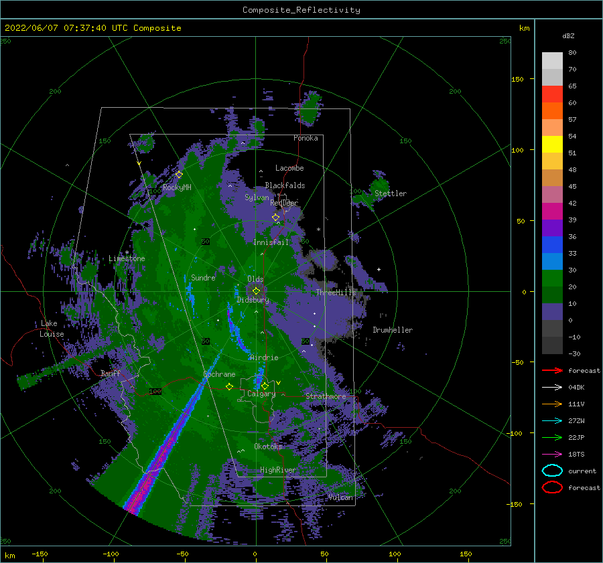The width and height of the screenshot is (603, 563).
Task: Click the Composite_Reflectivity title
Action: [301, 10]
